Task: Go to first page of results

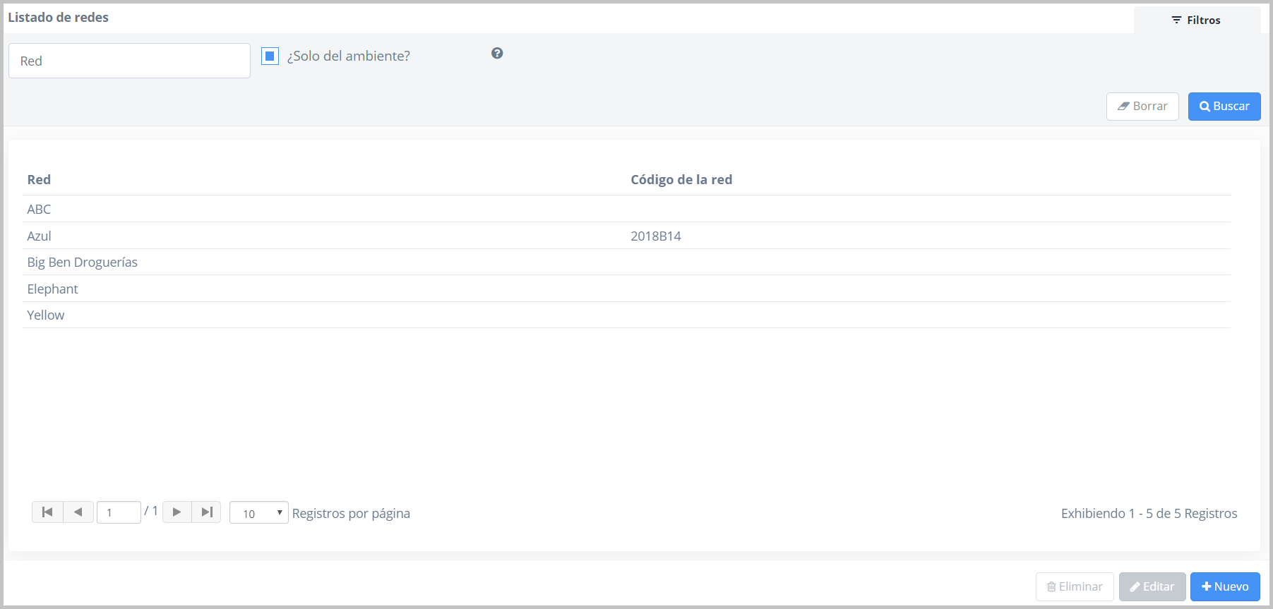Action: pos(47,512)
